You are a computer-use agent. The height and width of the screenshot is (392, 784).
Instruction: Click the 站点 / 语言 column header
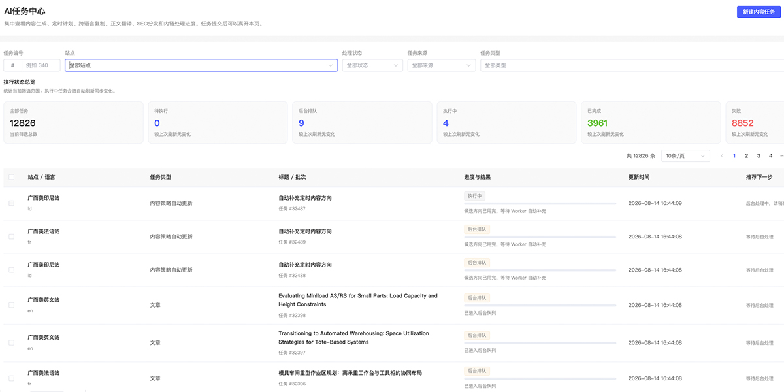click(41, 177)
